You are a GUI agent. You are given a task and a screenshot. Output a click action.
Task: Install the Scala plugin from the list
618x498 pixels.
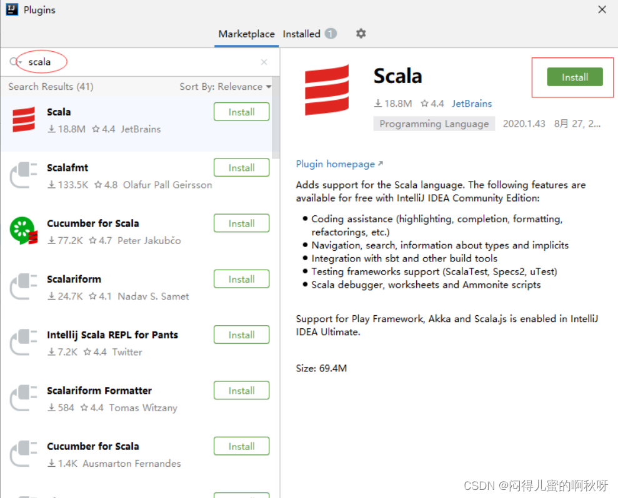(242, 112)
